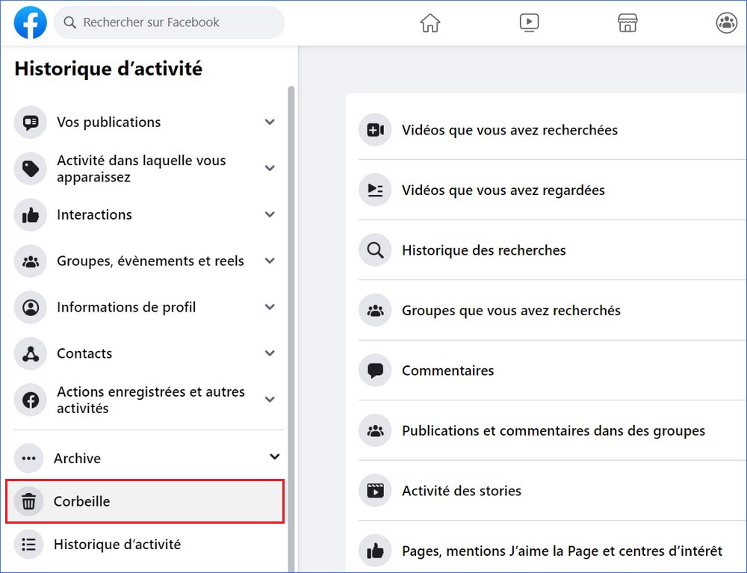Open the Groups icon in top bar
The image size is (747, 573).
(726, 23)
